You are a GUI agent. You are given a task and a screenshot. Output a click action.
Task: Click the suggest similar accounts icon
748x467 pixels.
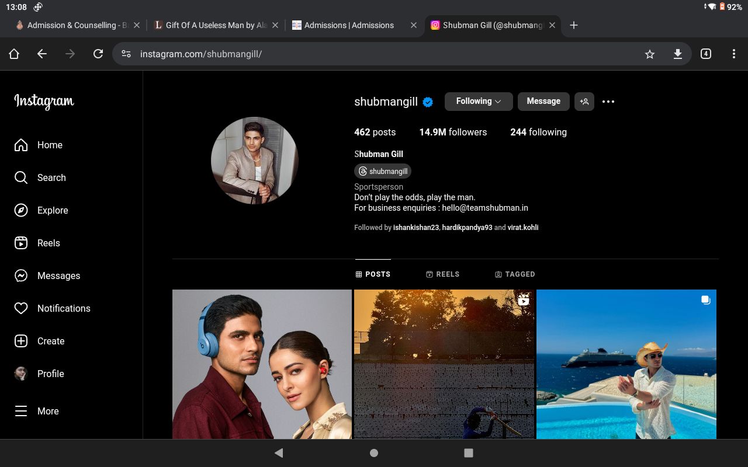pos(584,102)
